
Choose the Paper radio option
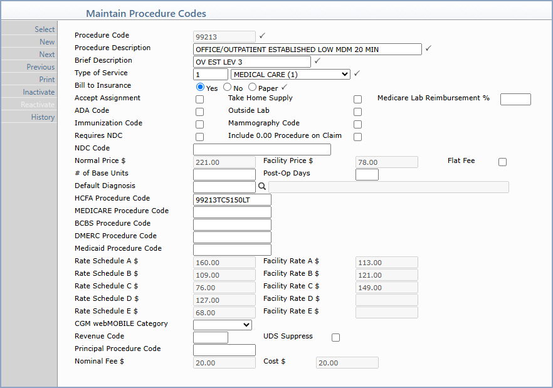coord(252,87)
